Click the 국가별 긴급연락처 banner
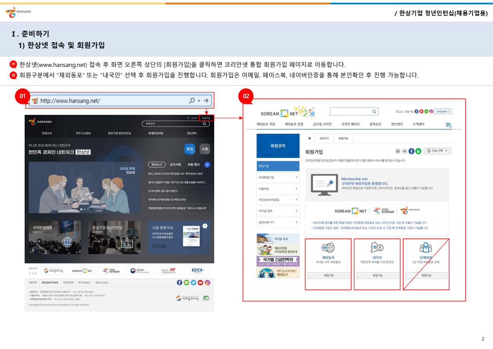Screen dimensions: 493x349 tap(278, 260)
